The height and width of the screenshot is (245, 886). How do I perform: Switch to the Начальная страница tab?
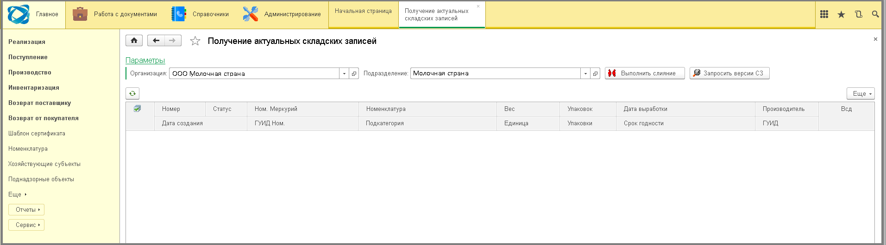363,11
